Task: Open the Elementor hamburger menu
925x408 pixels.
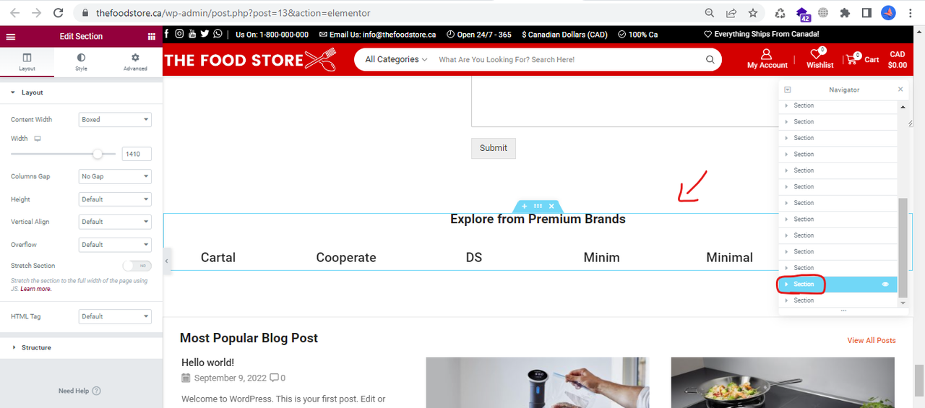Action: pos(10,36)
